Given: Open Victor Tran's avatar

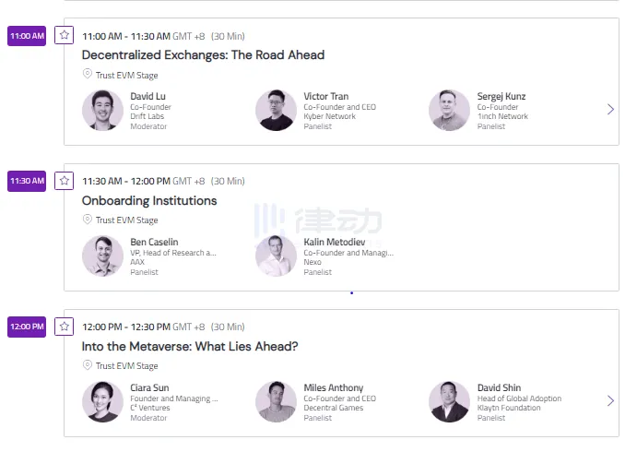Looking at the screenshot, I should pyautogui.click(x=276, y=111).
